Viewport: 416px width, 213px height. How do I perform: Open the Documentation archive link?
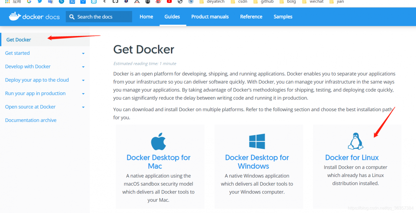point(31,120)
